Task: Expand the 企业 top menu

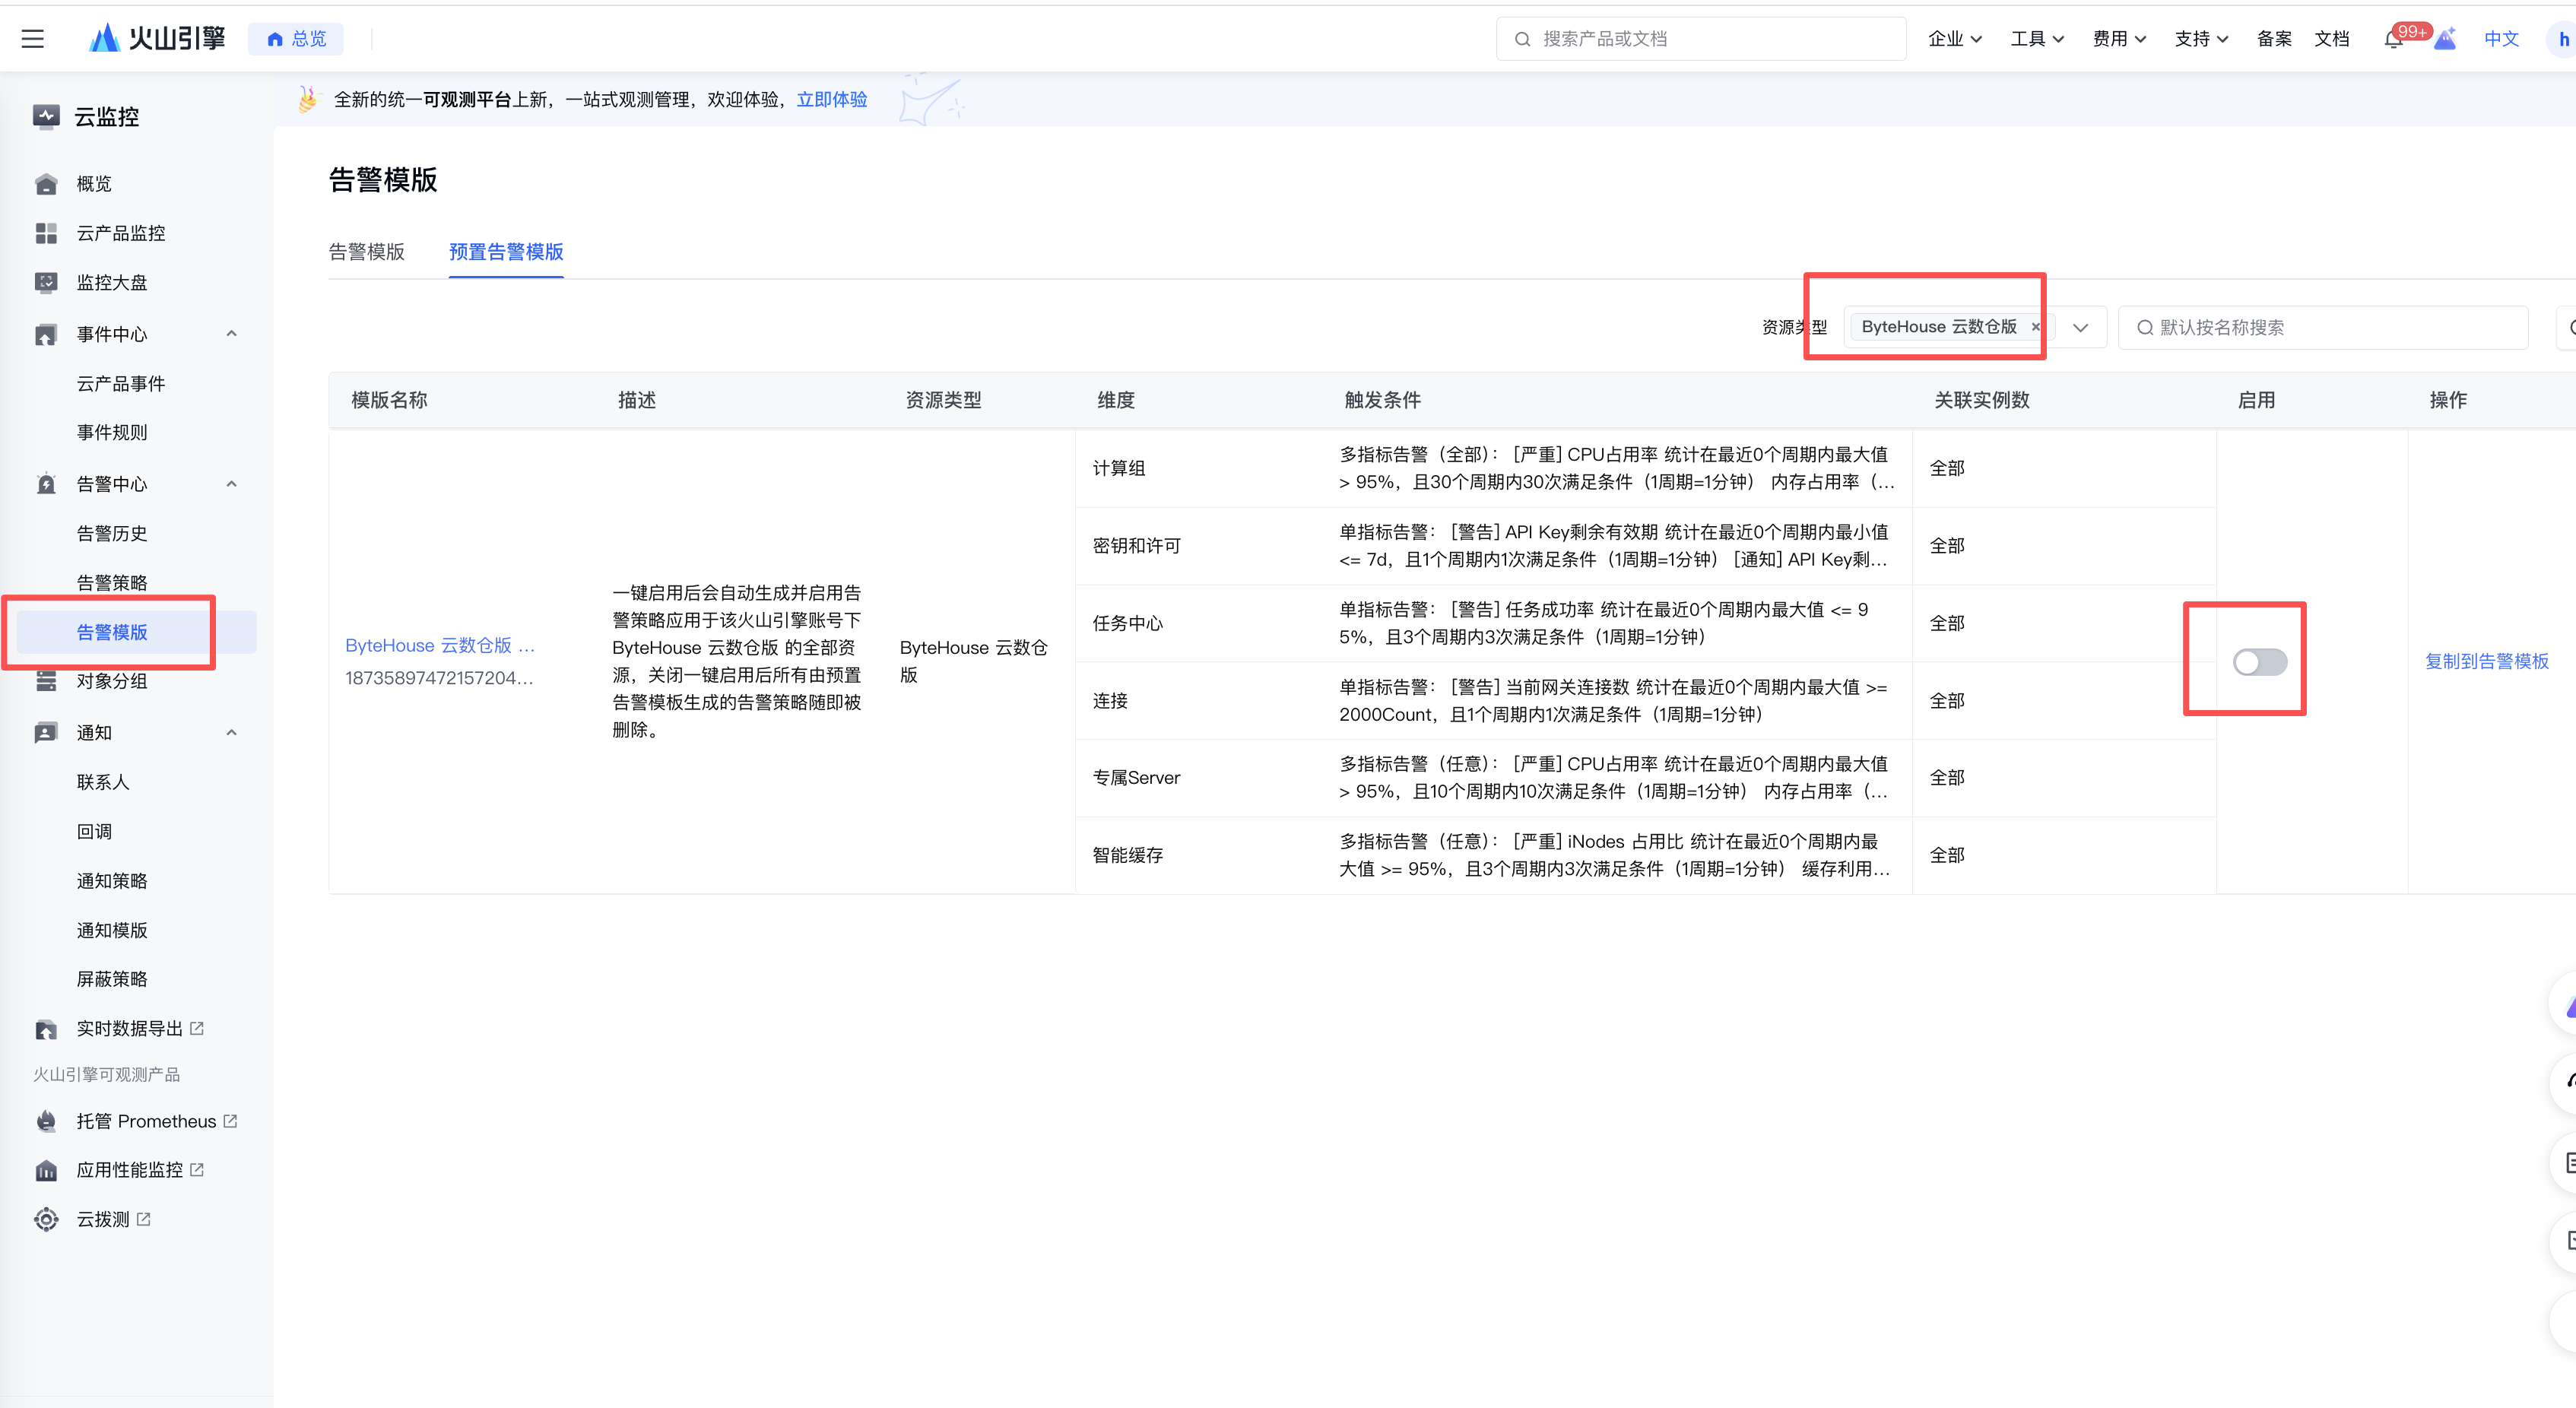Action: tap(1954, 39)
